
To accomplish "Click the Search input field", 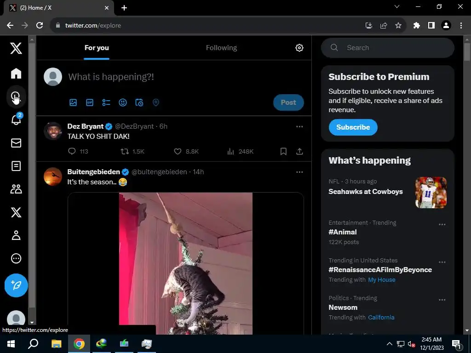I will pyautogui.click(x=387, y=48).
